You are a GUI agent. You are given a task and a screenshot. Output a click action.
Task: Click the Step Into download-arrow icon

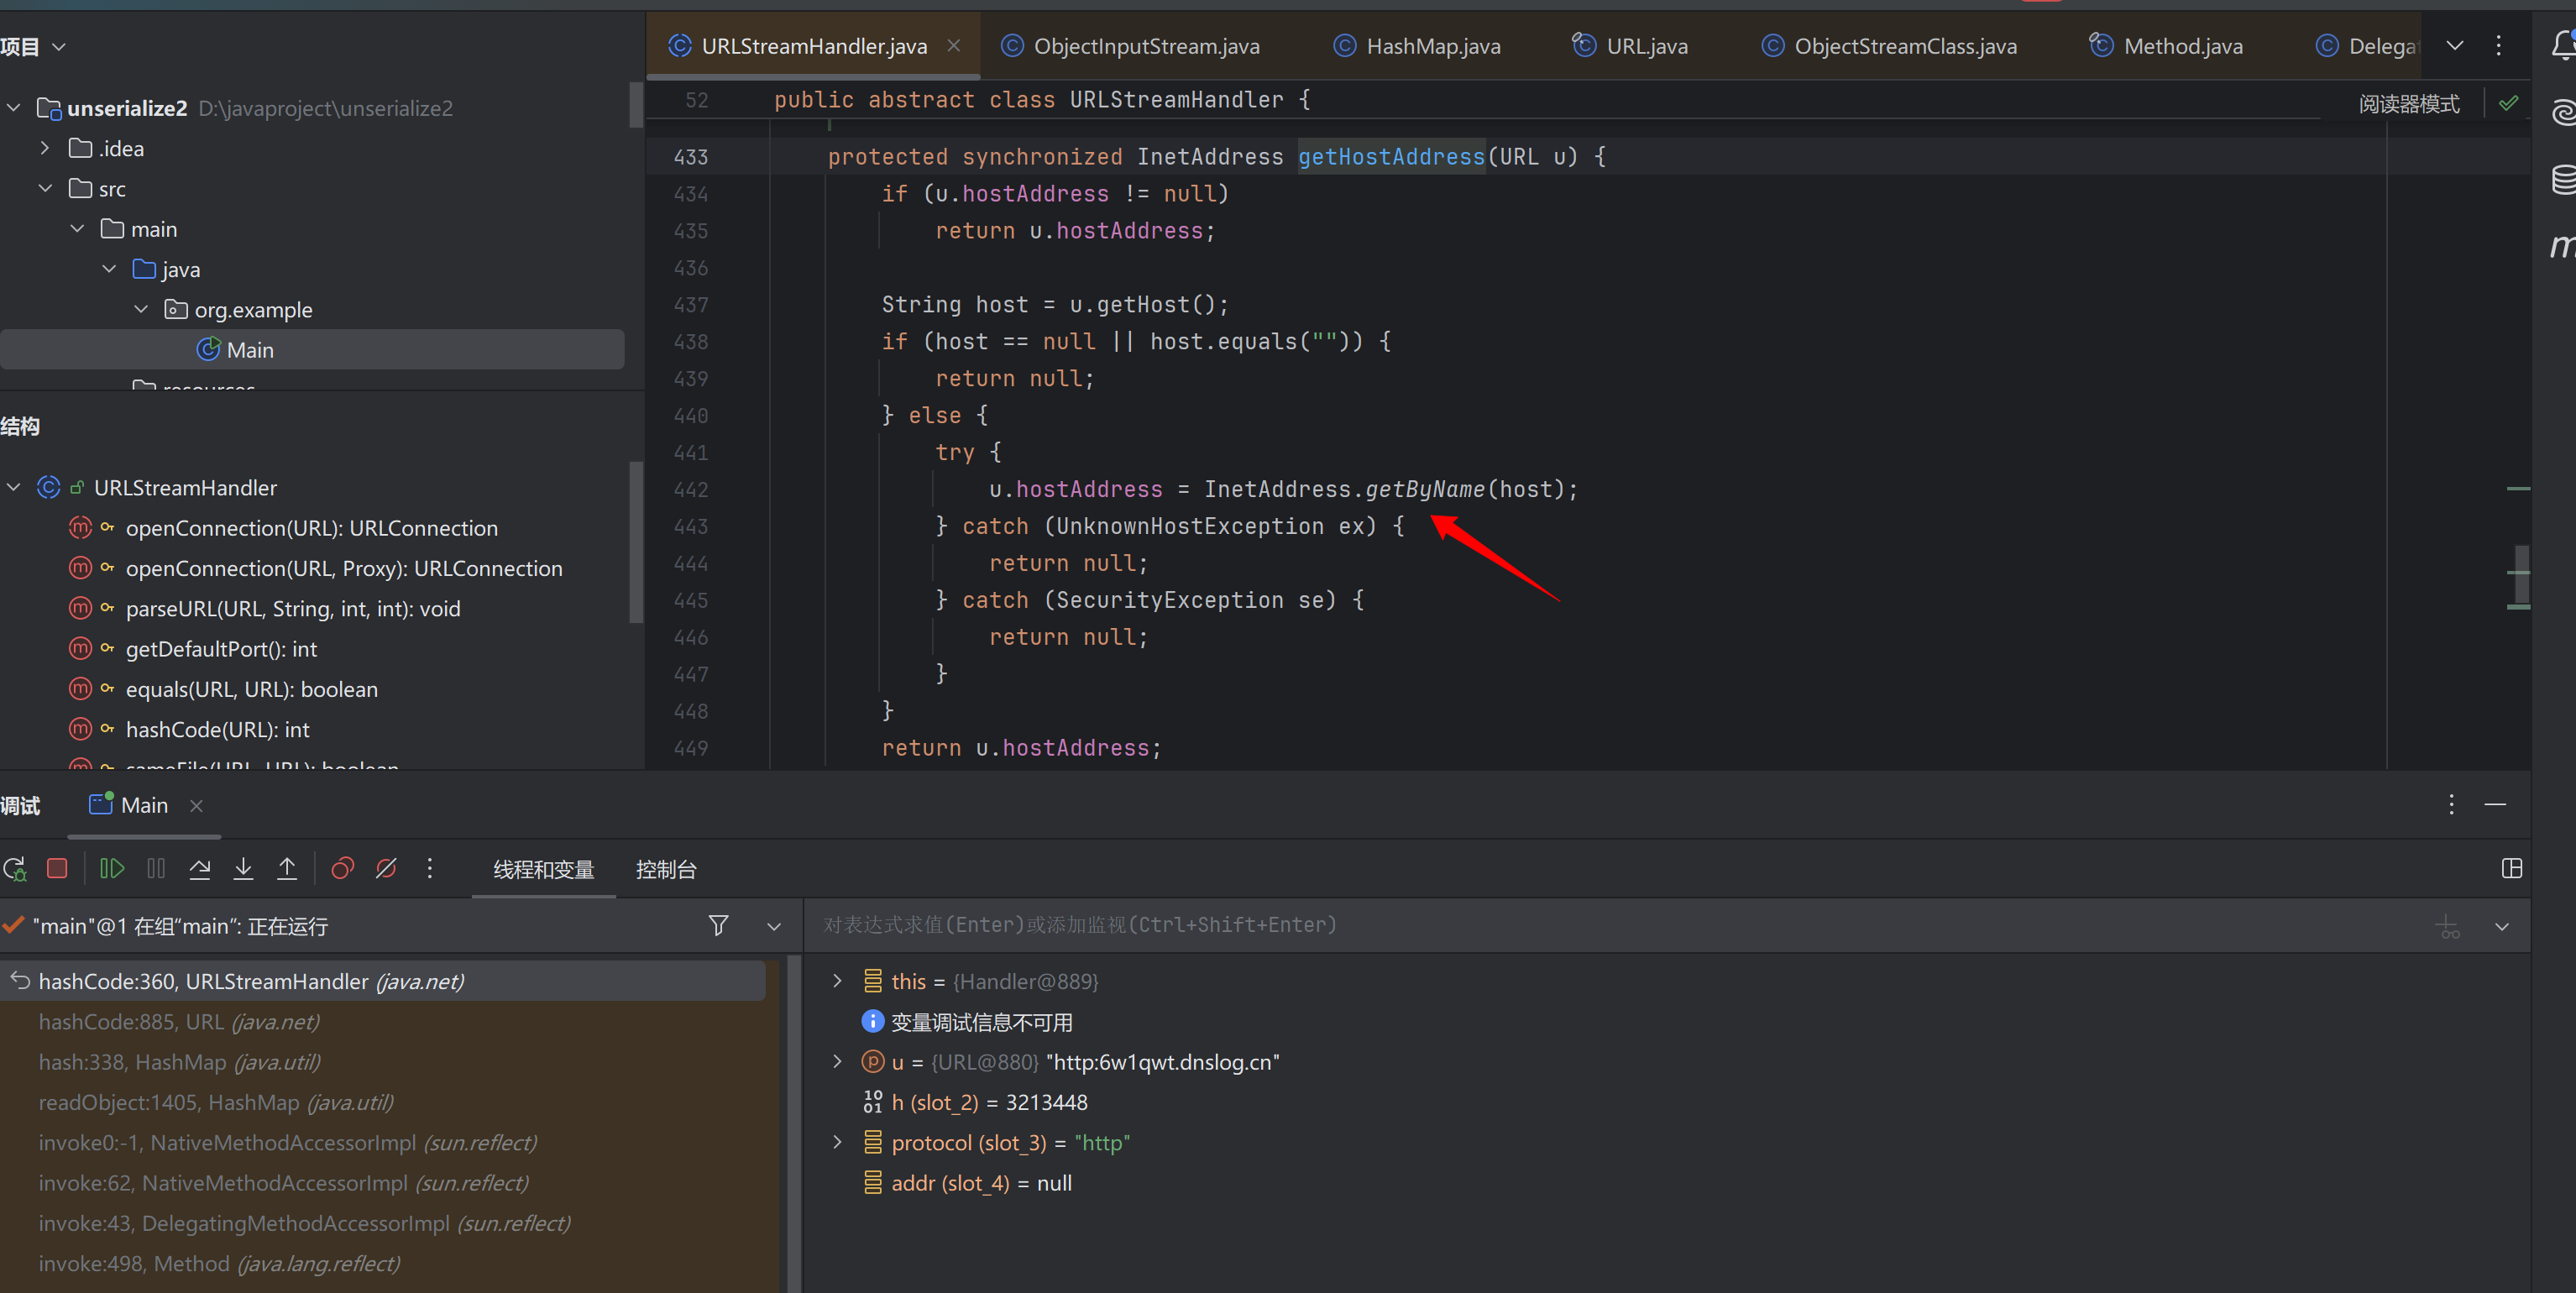[243, 869]
